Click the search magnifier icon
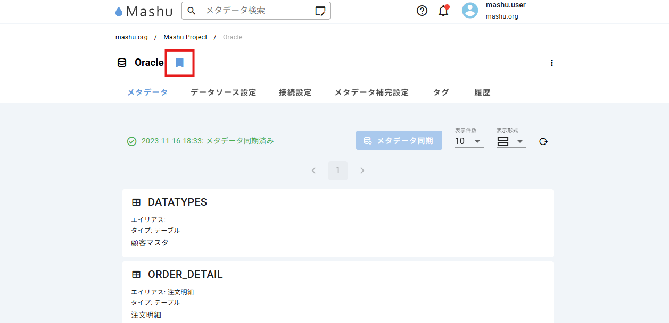This screenshot has width=669, height=323. (192, 11)
